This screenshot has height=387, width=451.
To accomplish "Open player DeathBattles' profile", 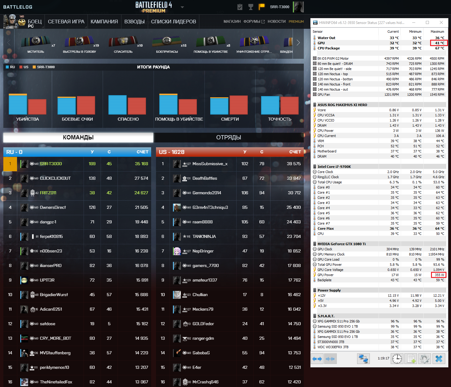I will [x=205, y=178].
